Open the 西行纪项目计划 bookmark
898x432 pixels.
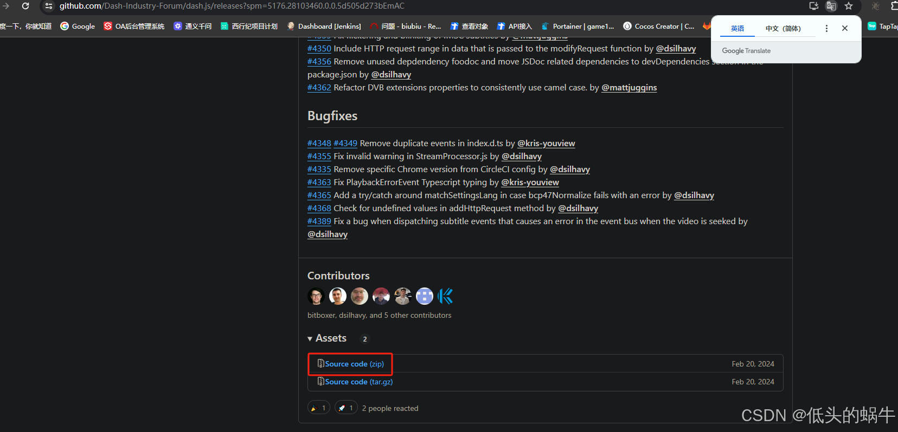249,26
